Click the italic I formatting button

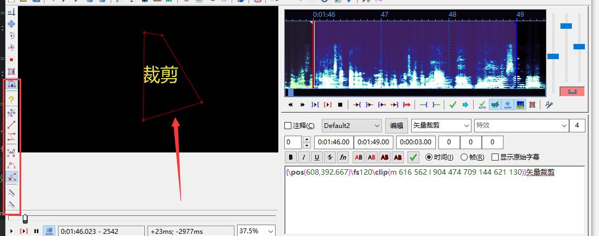click(x=304, y=157)
